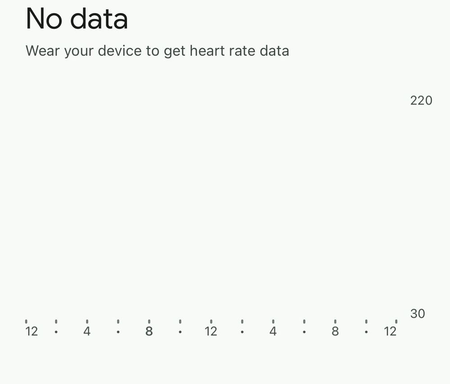Choose the second 4 label after middle 12

click(273, 331)
